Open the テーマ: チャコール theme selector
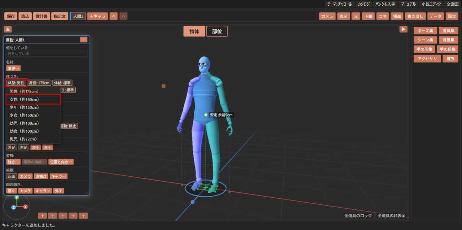This screenshot has height=230, width=462. click(x=340, y=4)
